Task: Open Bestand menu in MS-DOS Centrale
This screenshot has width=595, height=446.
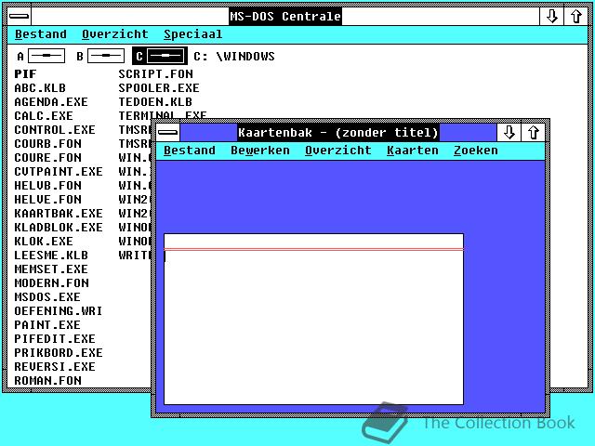Action: pos(41,34)
